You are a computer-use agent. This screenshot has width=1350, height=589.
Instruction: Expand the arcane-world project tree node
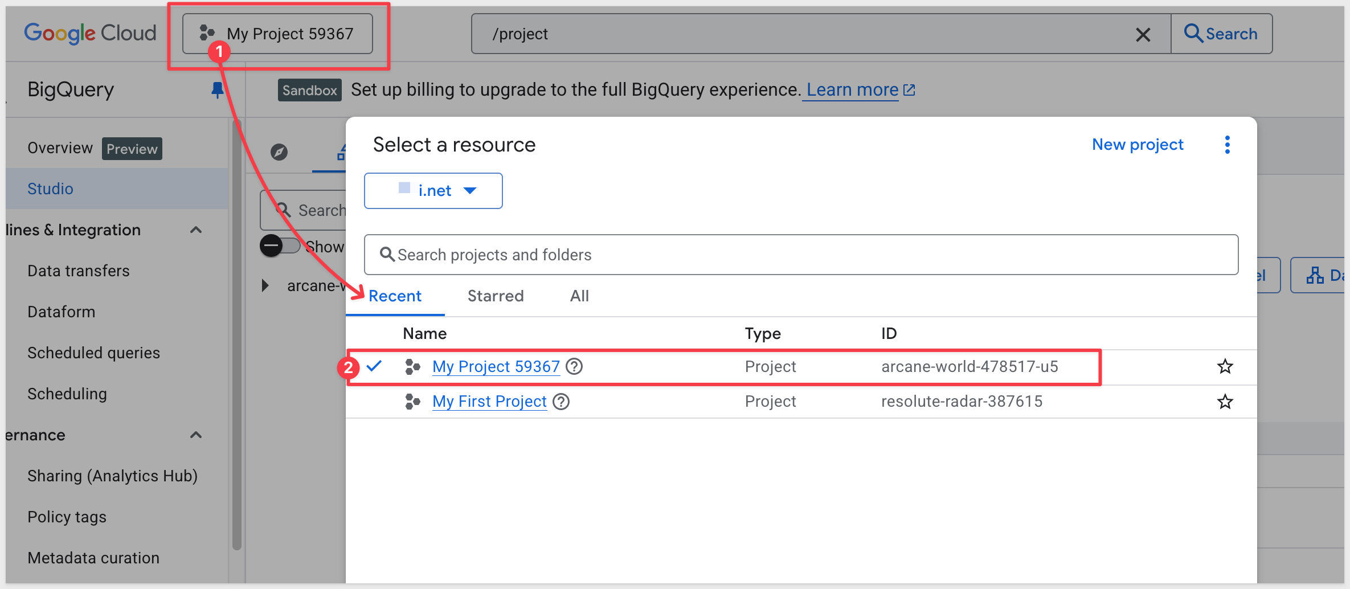(x=265, y=285)
